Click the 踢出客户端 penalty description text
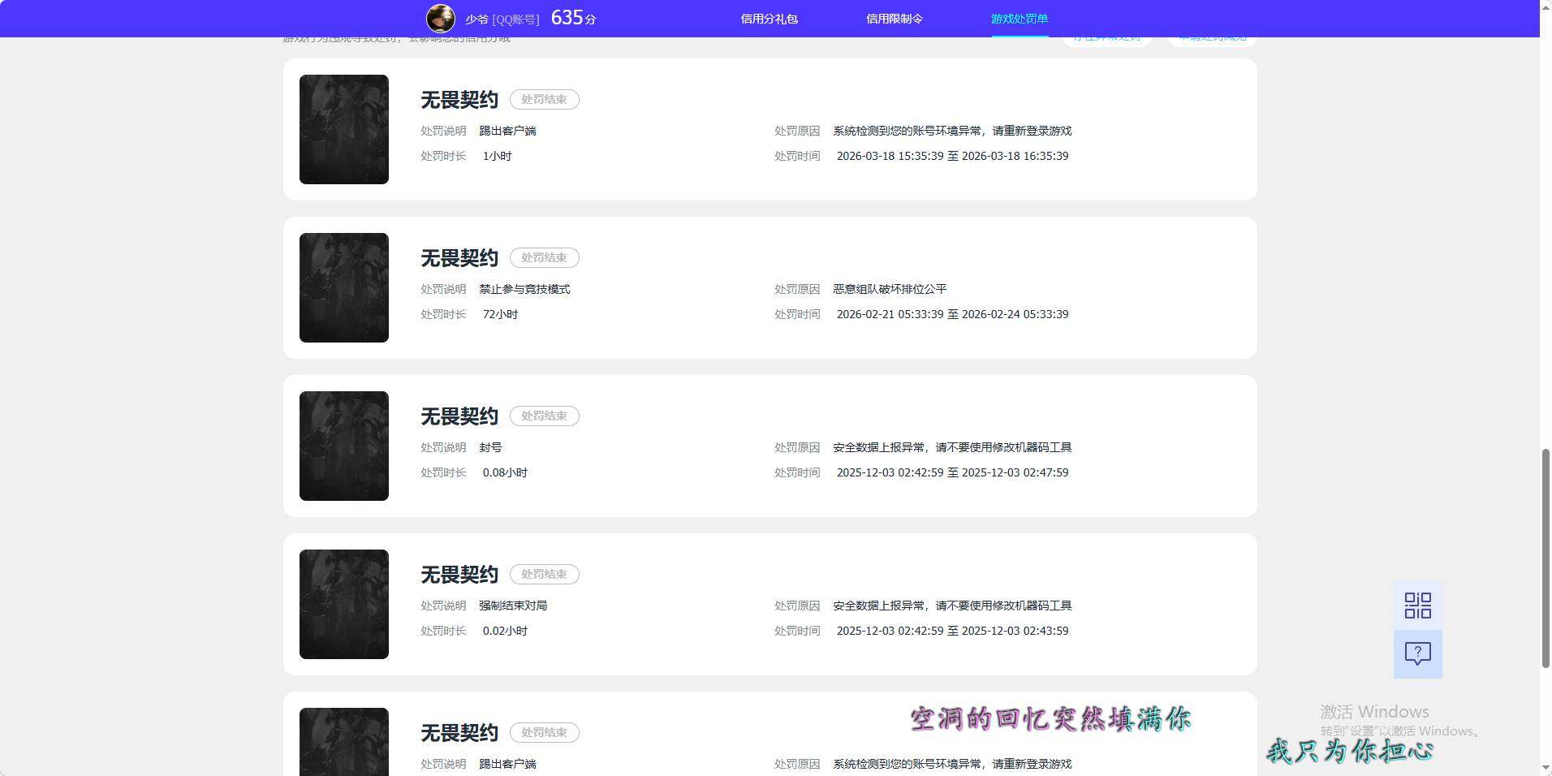The image size is (1552, 776). [509, 131]
